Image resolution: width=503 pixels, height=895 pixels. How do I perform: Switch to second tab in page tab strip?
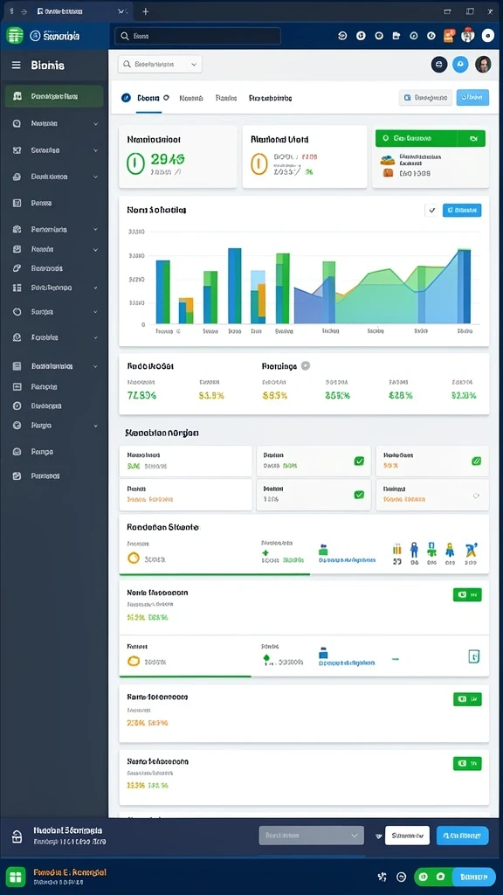pyautogui.click(x=191, y=98)
